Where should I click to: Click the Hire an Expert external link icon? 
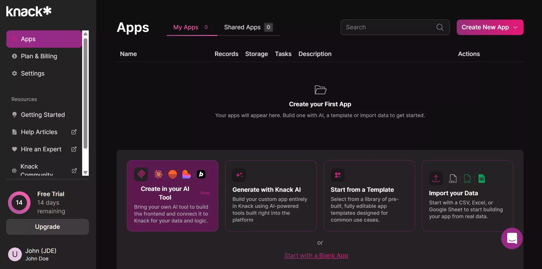click(74, 149)
